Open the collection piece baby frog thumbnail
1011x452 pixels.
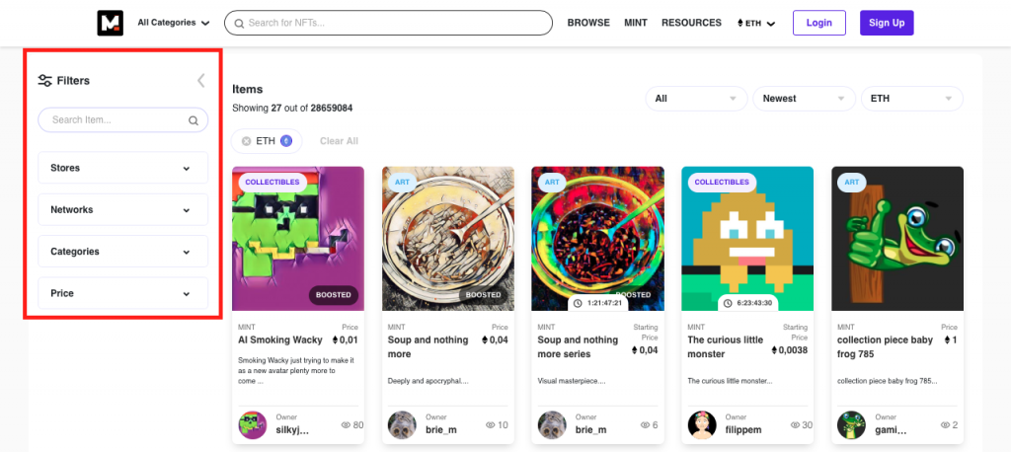coord(897,238)
